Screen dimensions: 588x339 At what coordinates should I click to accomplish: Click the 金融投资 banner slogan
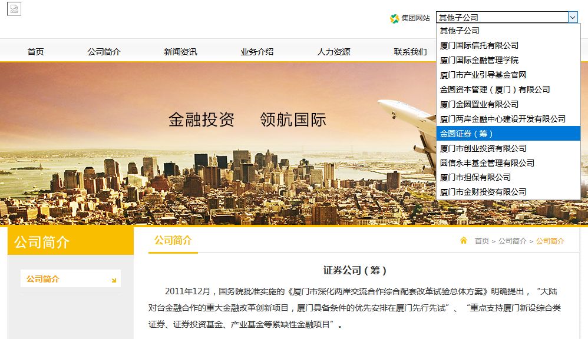(x=201, y=119)
